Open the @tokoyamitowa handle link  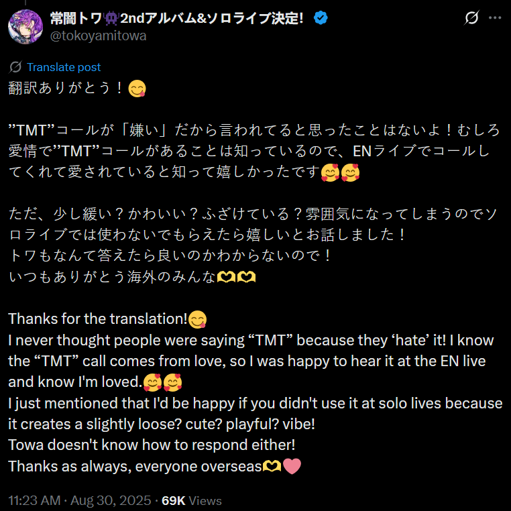click(x=98, y=36)
